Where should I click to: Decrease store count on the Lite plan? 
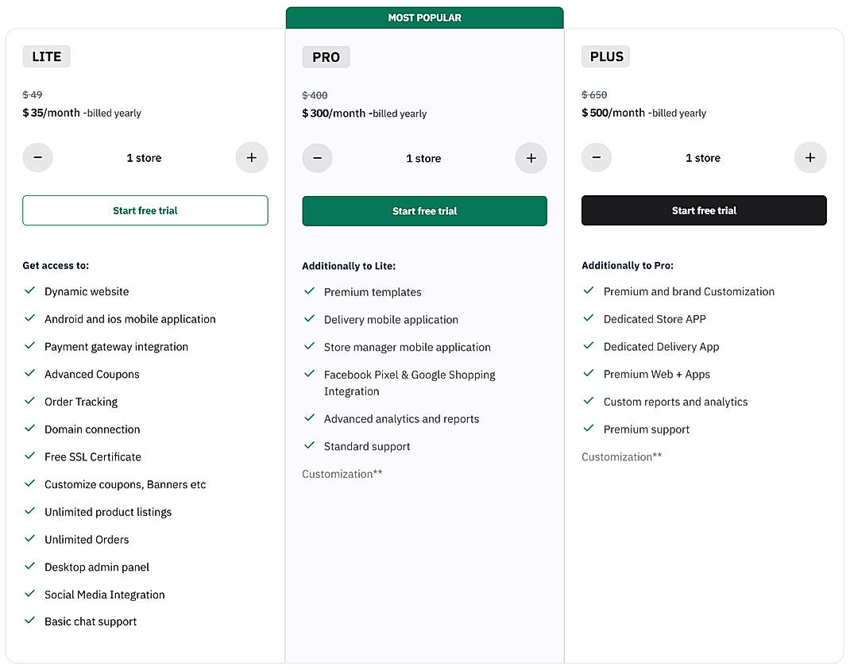tap(37, 157)
